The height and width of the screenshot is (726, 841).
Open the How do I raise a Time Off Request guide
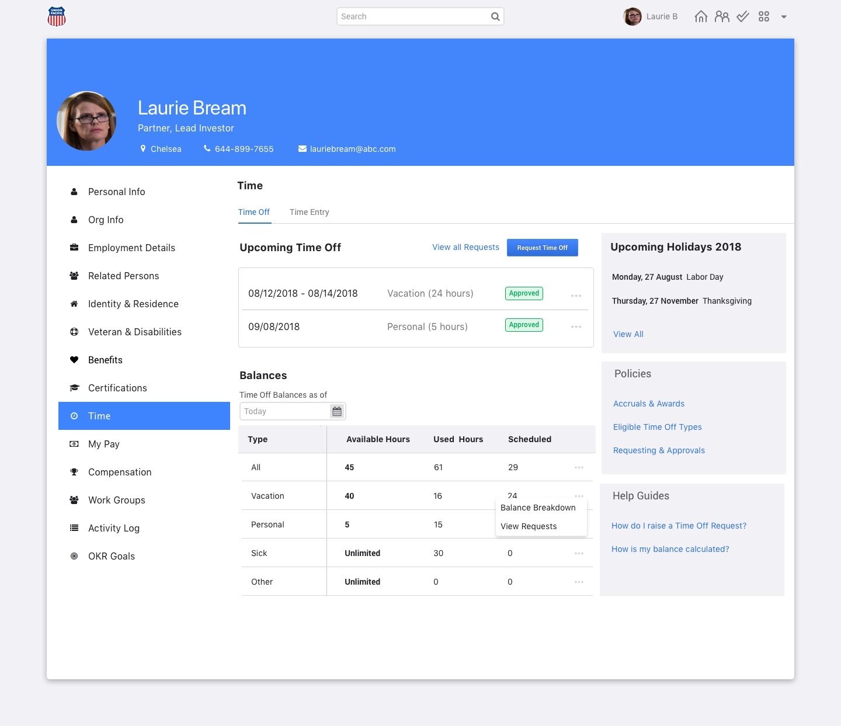click(x=679, y=526)
